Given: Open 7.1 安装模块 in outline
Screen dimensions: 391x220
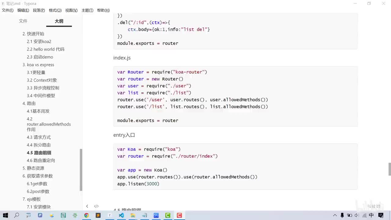Looking at the screenshot, I should coord(39,207).
